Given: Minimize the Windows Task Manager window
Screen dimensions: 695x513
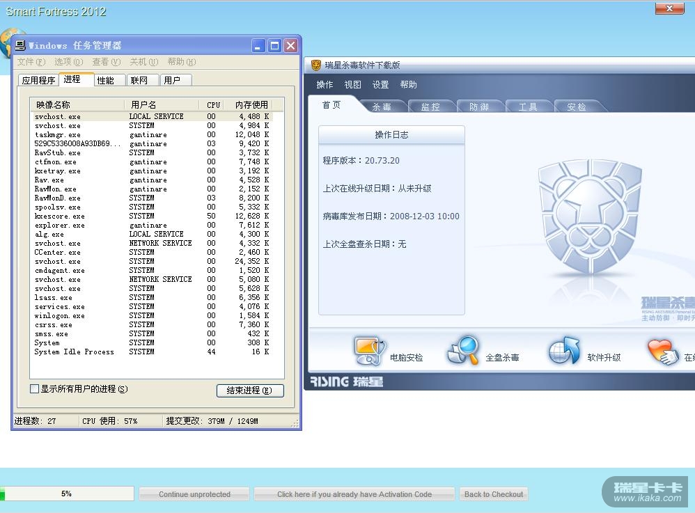Looking at the screenshot, I should [258, 46].
